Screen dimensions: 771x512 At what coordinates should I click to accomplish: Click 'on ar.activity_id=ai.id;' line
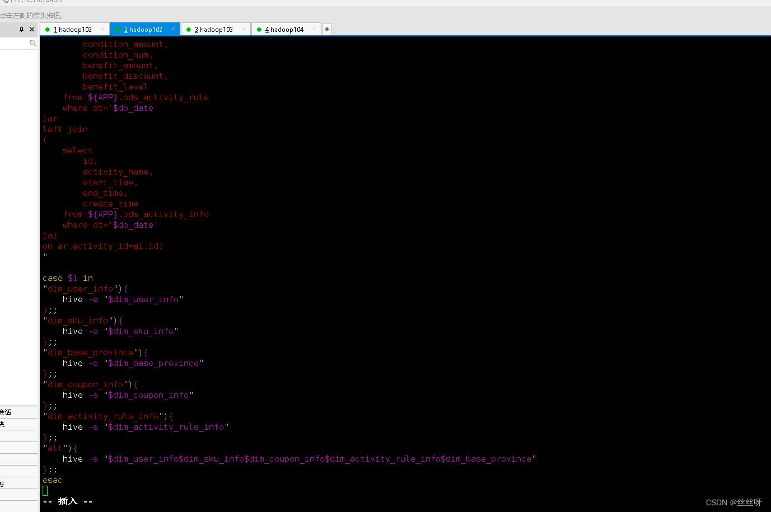[x=103, y=246]
